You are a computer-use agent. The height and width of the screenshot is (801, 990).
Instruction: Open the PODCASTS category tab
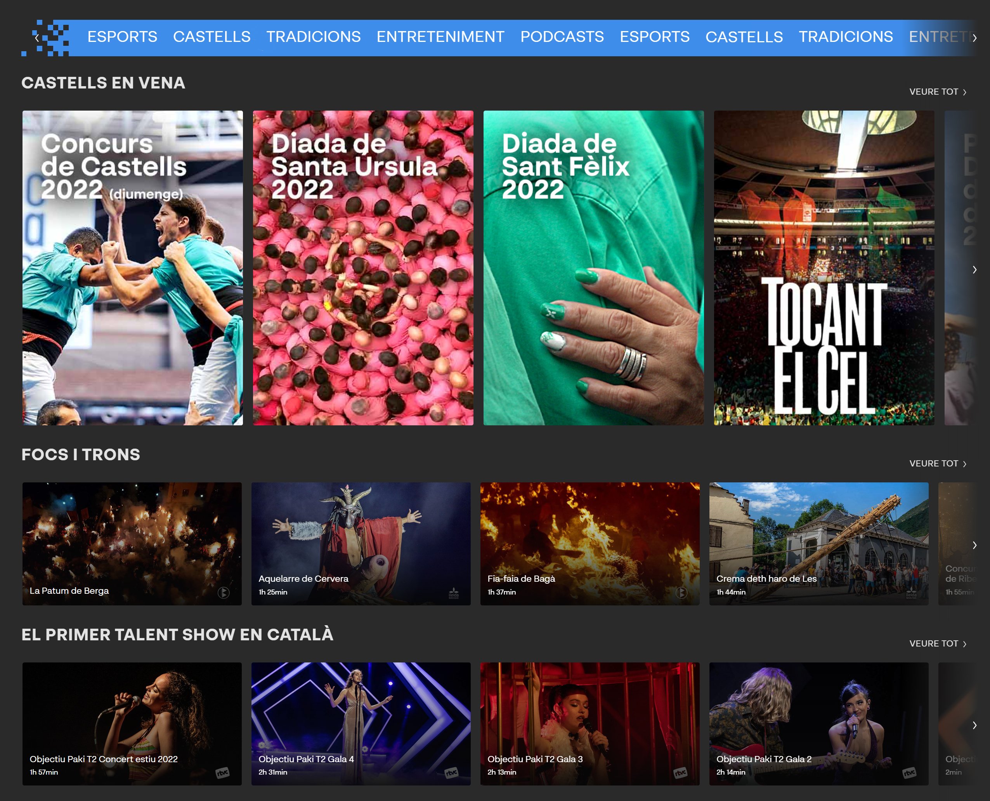click(x=562, y=36)
